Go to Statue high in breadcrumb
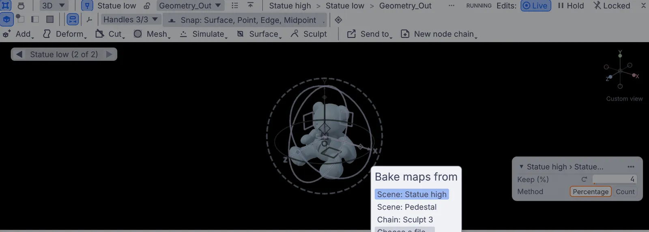Screen dimensions: 649x232 pos(290,6)
